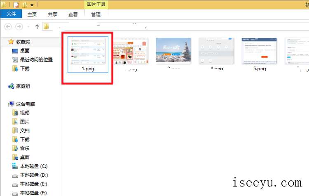Click the 家庭组 homegroup icon
The image size is (309, 196).
[11, 86]
